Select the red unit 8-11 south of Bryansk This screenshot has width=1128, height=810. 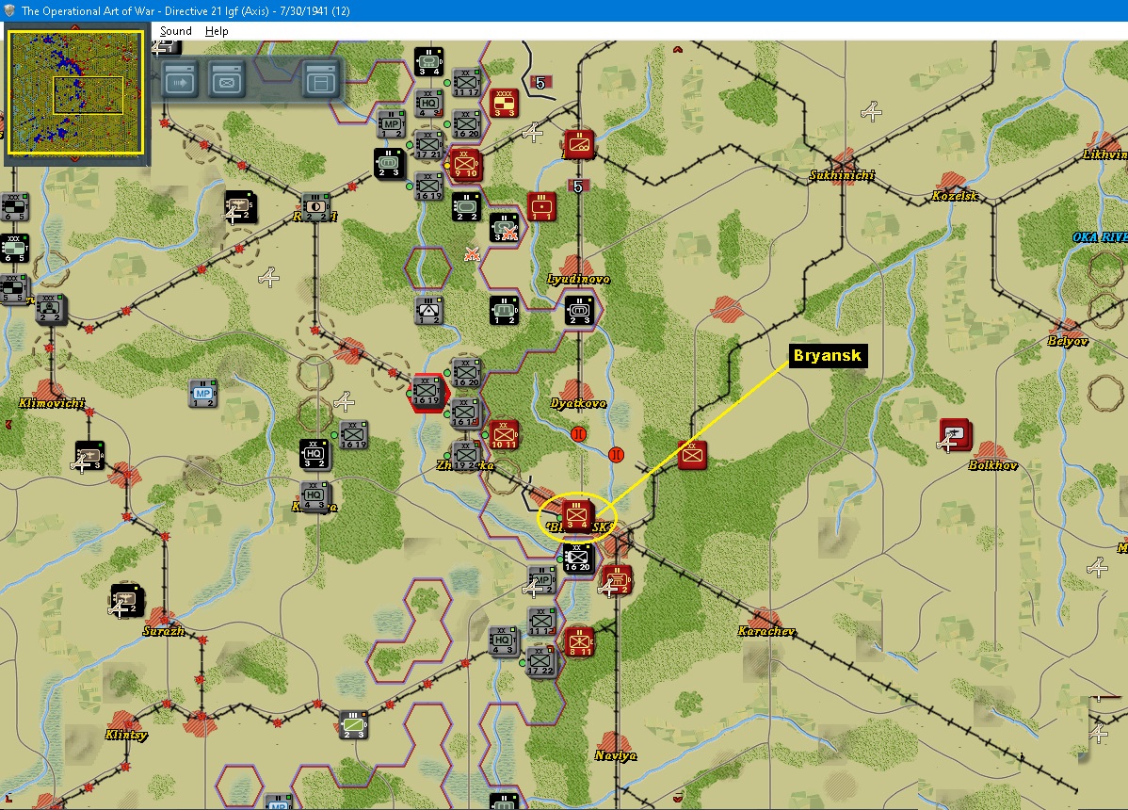pyautogui.click(x=580, y=641)
